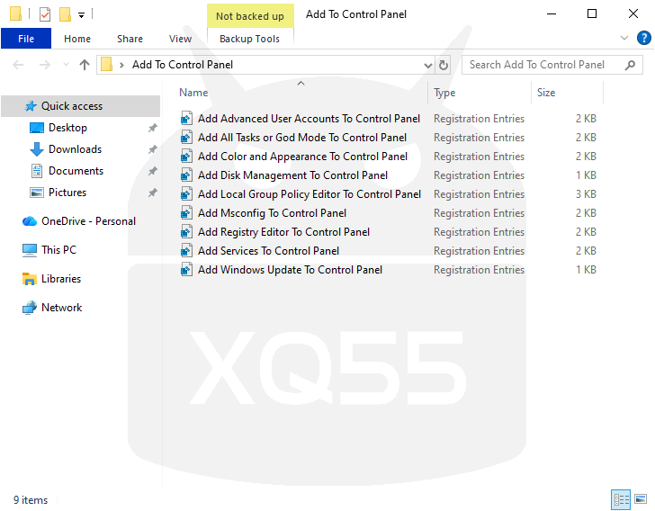Select the Add Disk Management registry file icon
The width and height of the screenshot is (655, 511).
tap(186, 175)
